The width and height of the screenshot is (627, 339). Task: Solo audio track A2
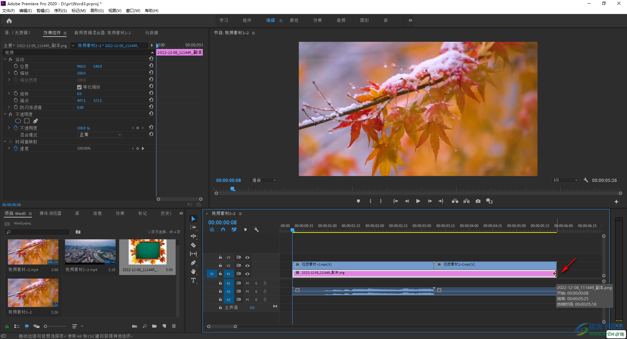point(256,291)
